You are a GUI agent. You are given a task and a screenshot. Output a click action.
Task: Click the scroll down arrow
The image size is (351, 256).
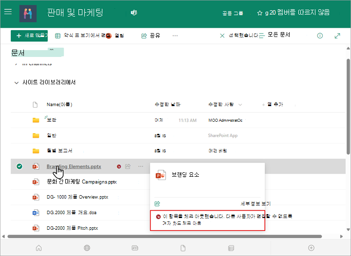(x=348, y=230)
